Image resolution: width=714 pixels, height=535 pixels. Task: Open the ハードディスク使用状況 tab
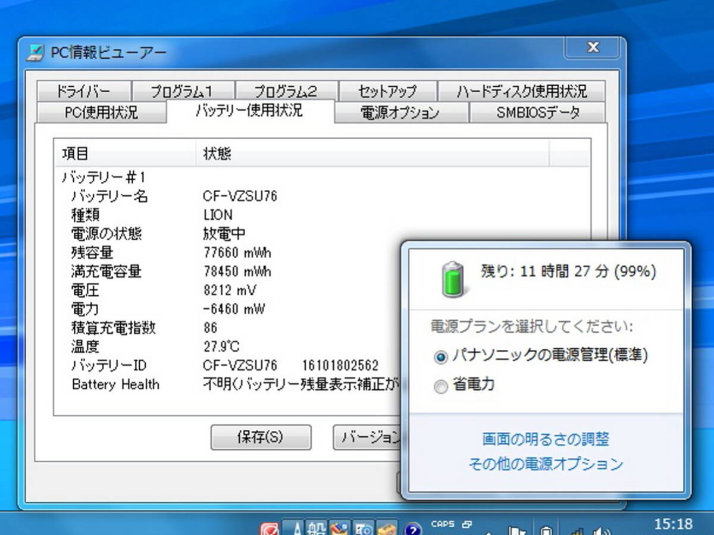tap(522, 91)
